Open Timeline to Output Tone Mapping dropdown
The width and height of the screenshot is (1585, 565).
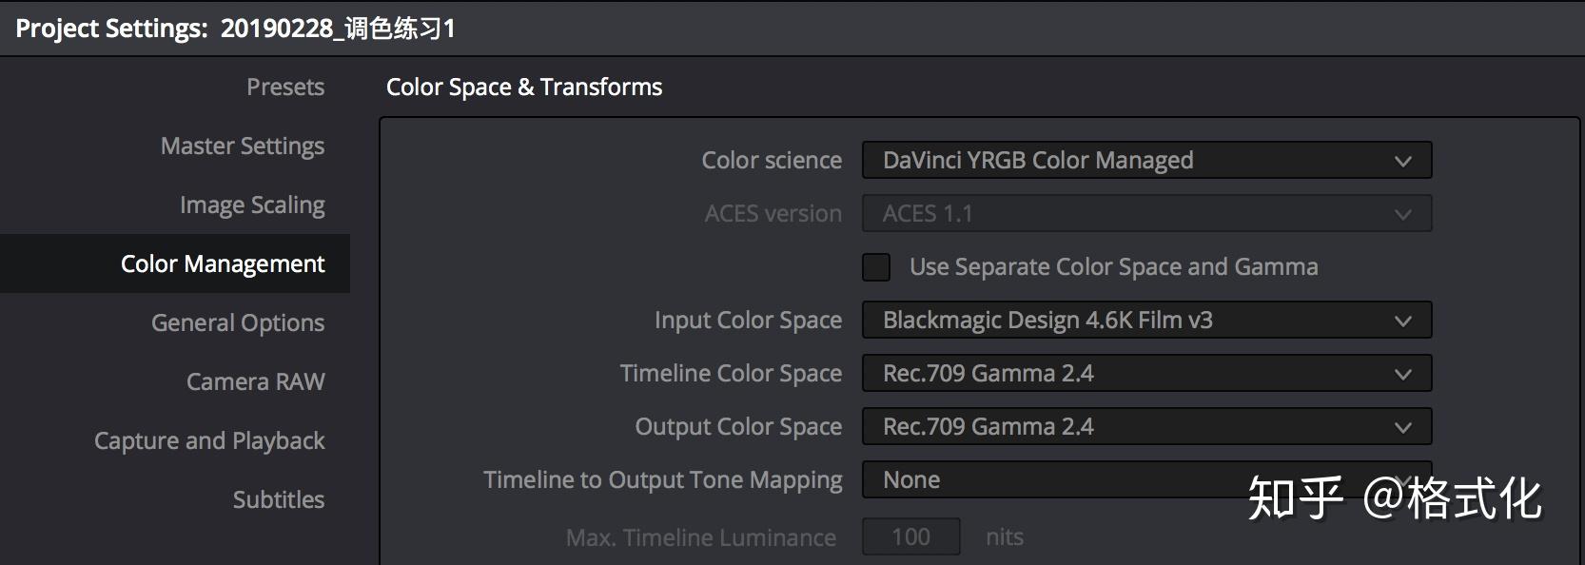tap(1047, 480)
